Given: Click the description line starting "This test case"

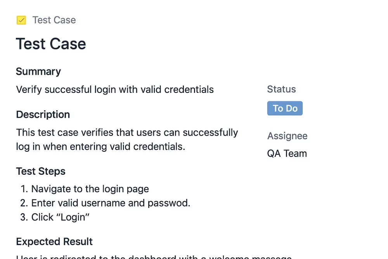Looking at the screenshot, I should [x=127, y=132].
